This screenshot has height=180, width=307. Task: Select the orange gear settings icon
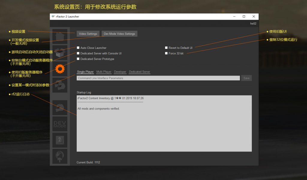pyautogui.click(x=60, y=69)
